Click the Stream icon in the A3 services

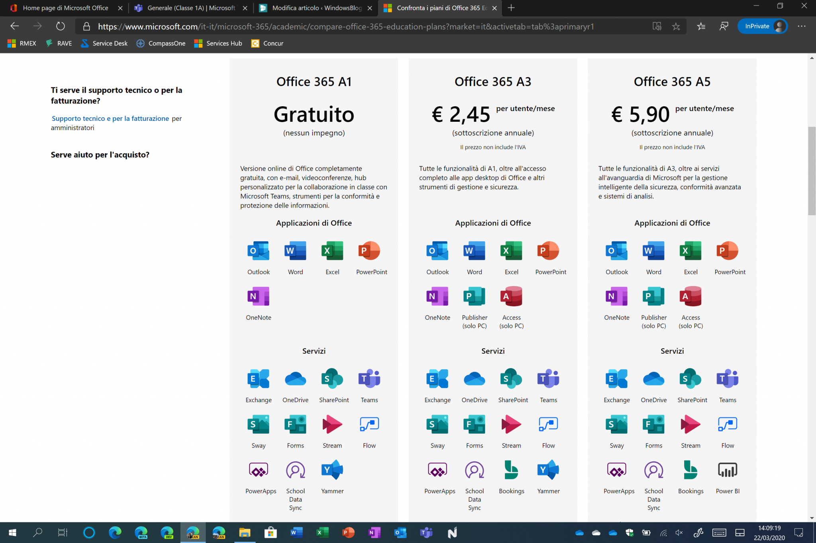(x=511, y=424)
